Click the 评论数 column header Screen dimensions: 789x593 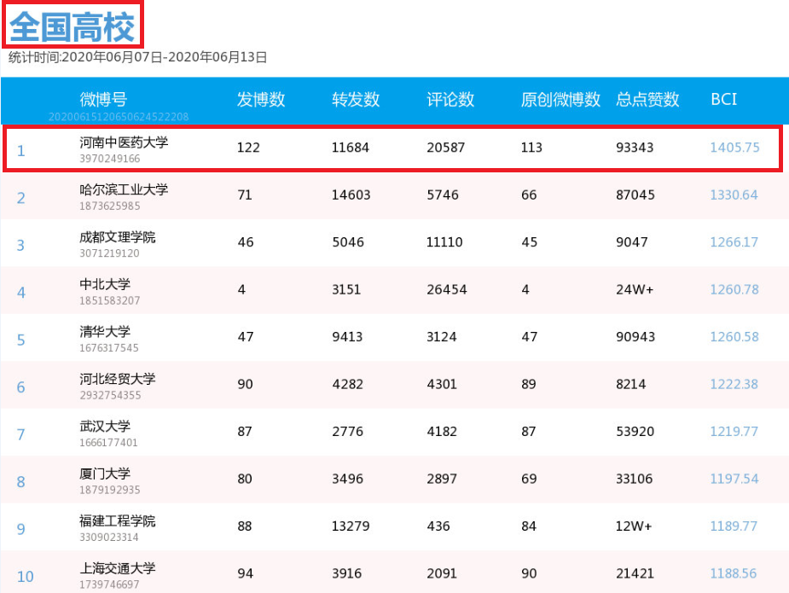tap(450, 99)
